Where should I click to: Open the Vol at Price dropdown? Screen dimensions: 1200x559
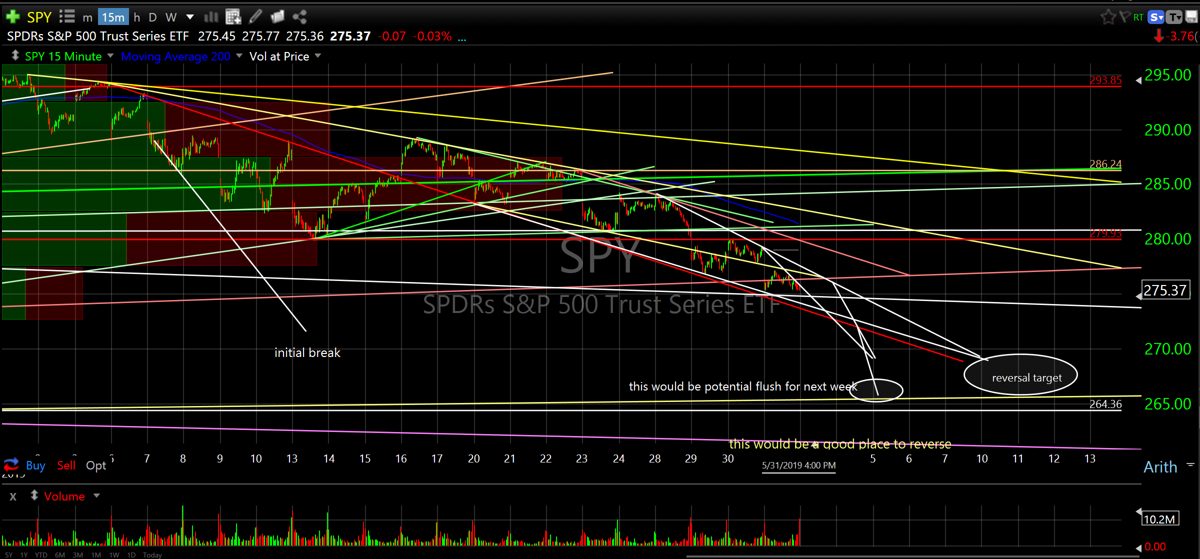[318, 55]
